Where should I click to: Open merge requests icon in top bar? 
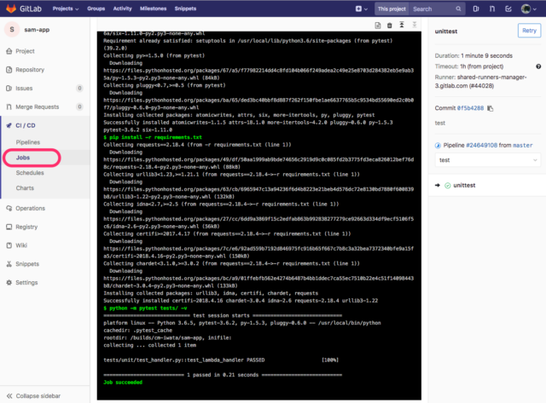[x=492, y=9]
